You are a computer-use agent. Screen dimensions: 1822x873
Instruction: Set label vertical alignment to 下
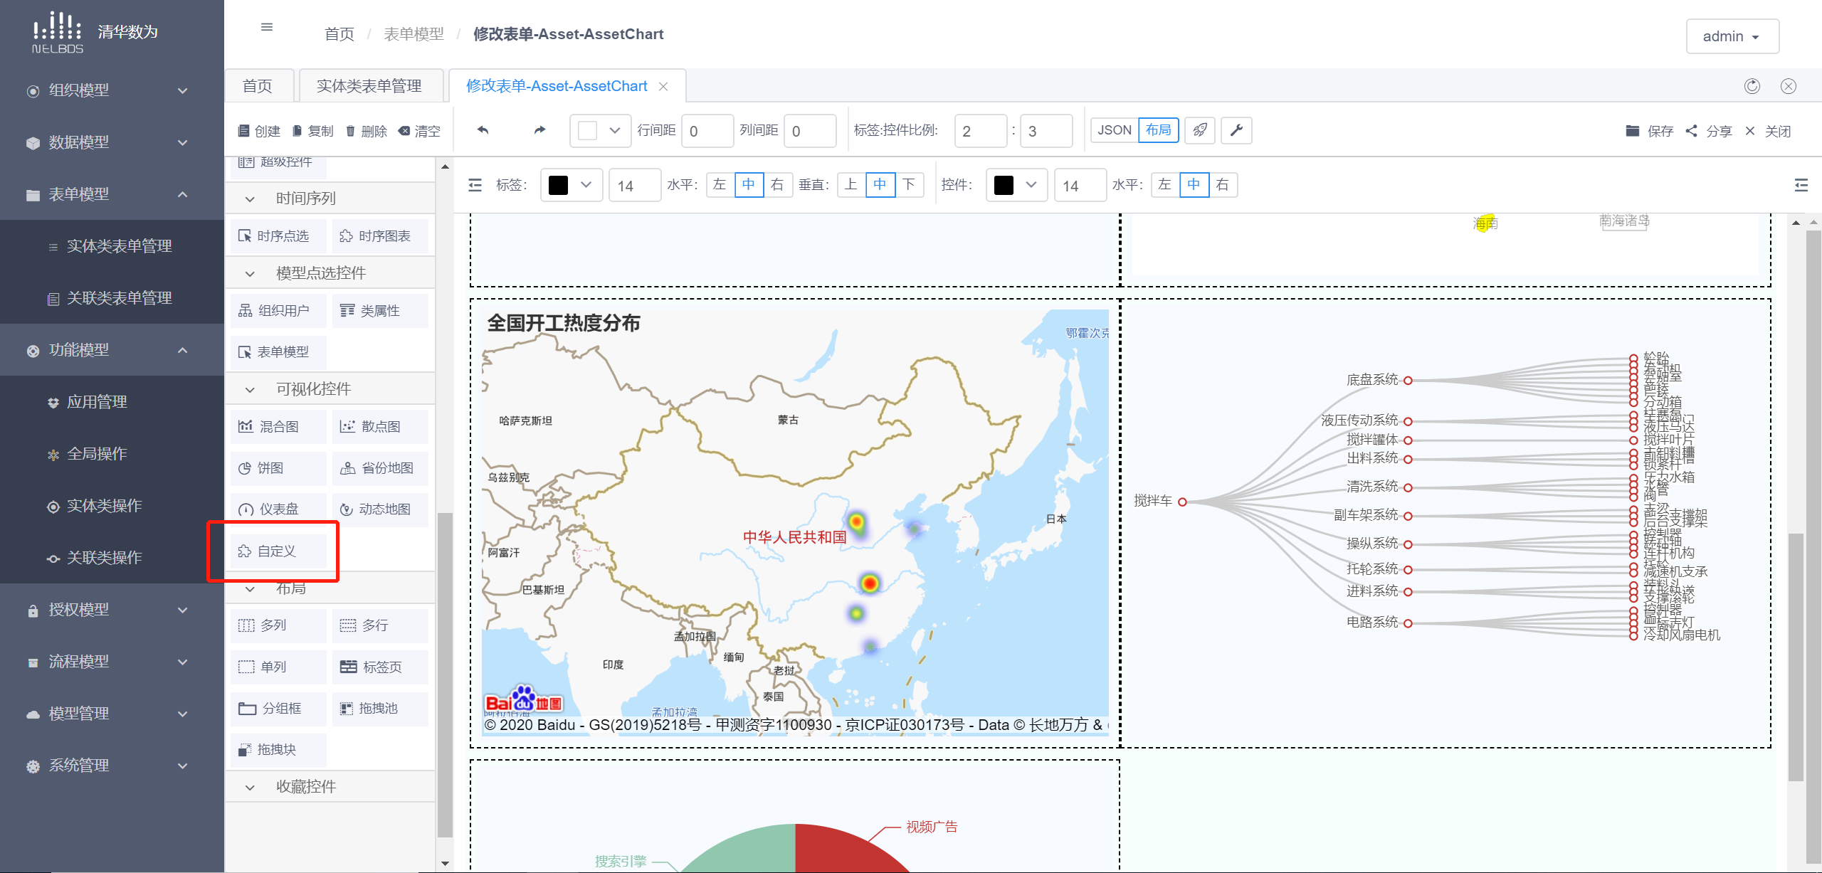point(909,185)
